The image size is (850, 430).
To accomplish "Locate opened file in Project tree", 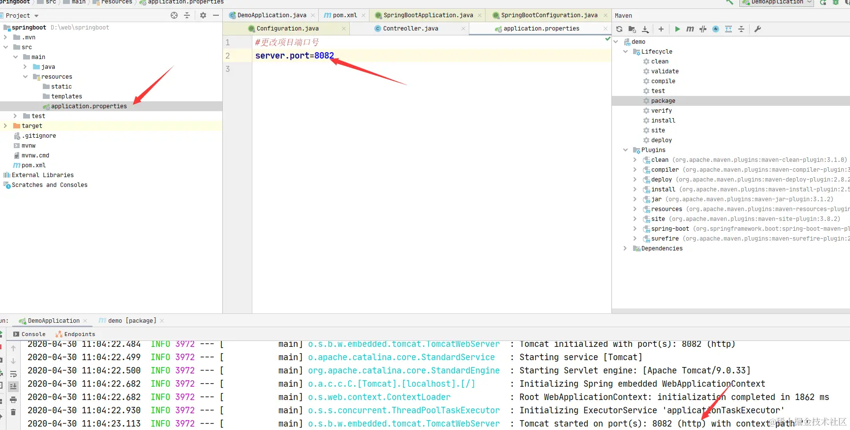I will (174, 15).
